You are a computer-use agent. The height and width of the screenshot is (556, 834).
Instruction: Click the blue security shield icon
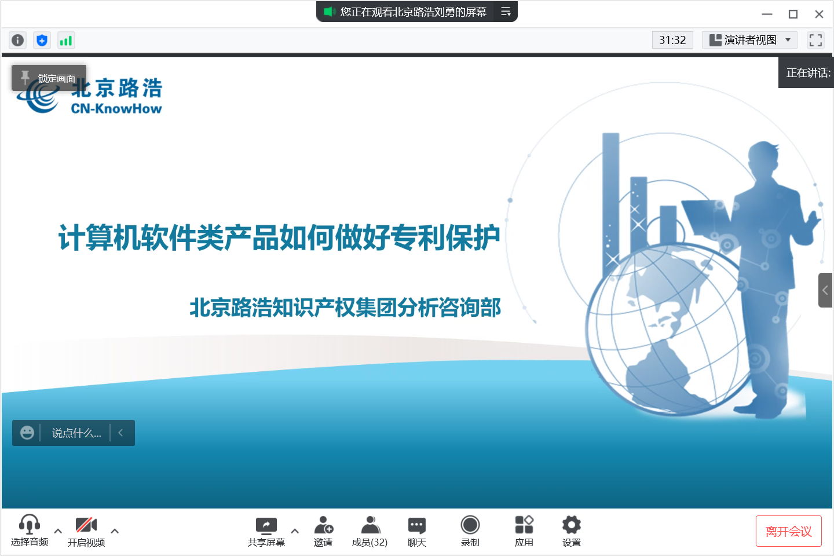pyautogui.click(x=42, y=40)
